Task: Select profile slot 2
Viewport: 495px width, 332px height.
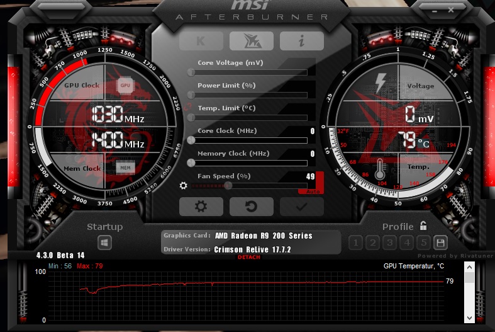Action: coord(373,243)
